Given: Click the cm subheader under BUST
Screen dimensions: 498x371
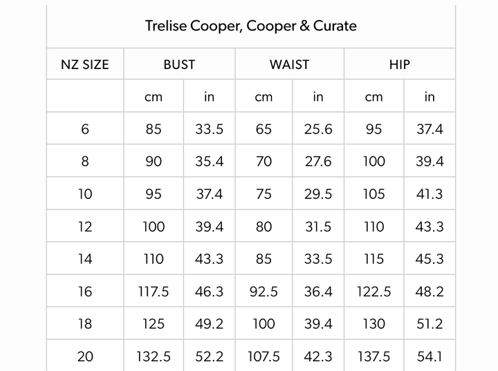Looking at the screenshot, I should coord(154,97).
